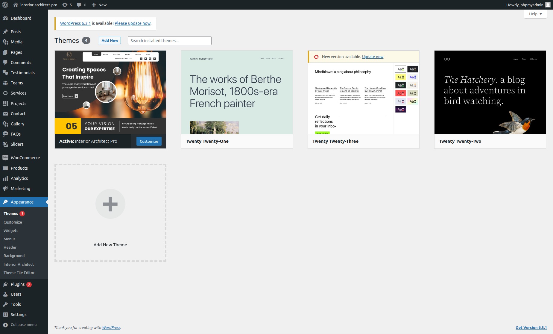Click the large plus circle to add theme

point(110,204)
